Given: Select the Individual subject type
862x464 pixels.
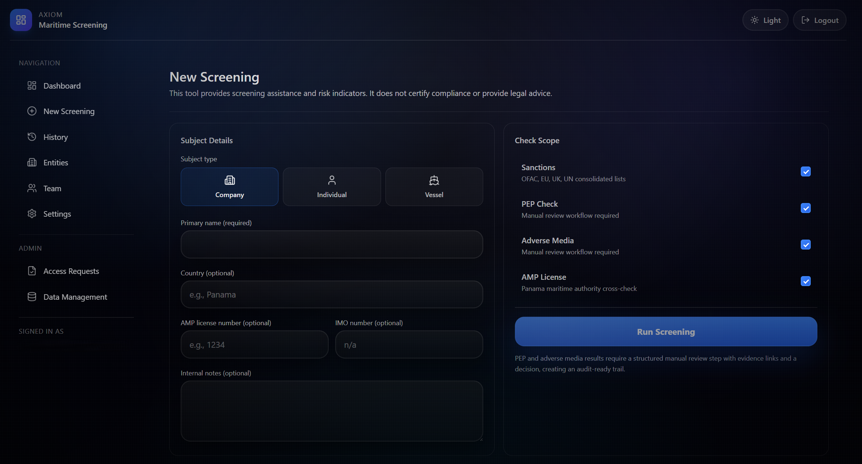Looking at the screenshot, I should click(332, 187).
